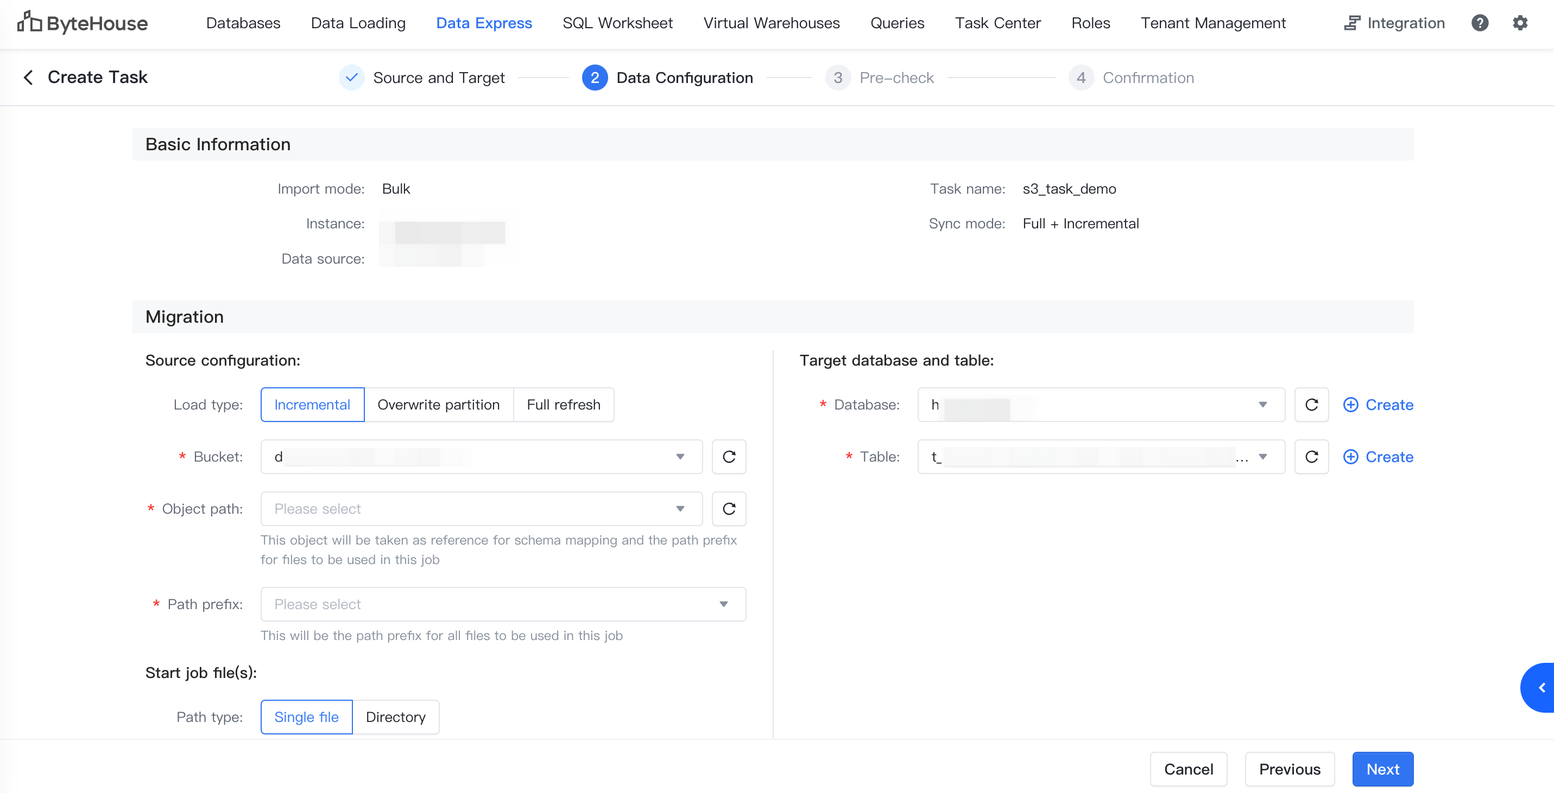Open the SQL Worksheet menu
Image resolution: width=1554 pixels, height=793 pixels.
click(x=617, y=23)
